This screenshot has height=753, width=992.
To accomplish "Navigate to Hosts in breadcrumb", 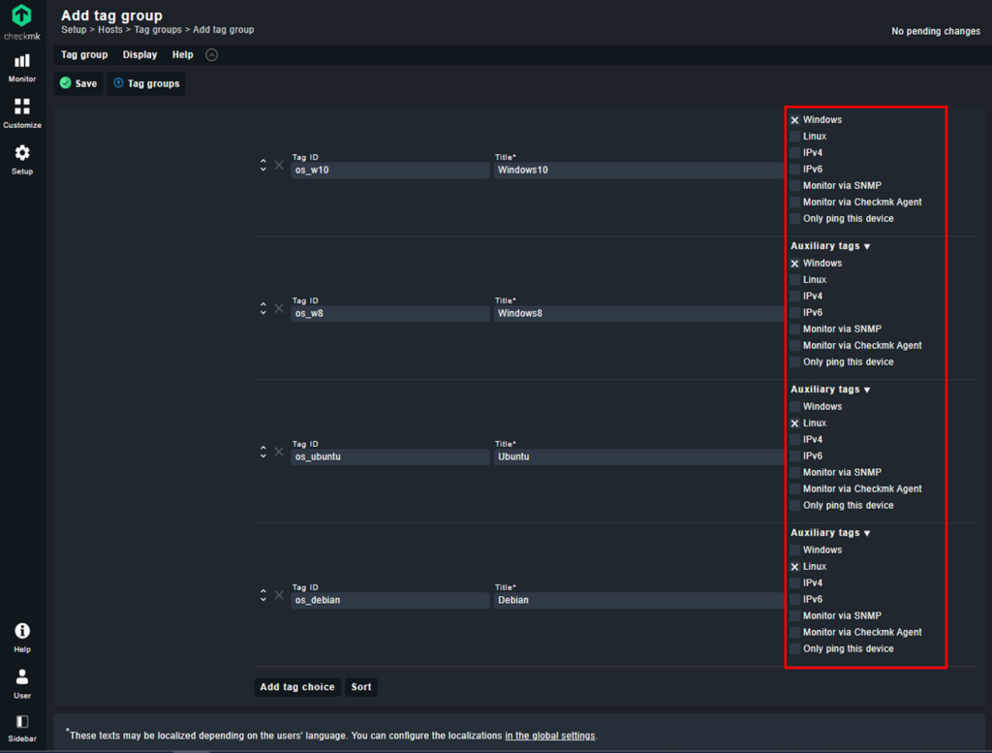I will 110,30.
